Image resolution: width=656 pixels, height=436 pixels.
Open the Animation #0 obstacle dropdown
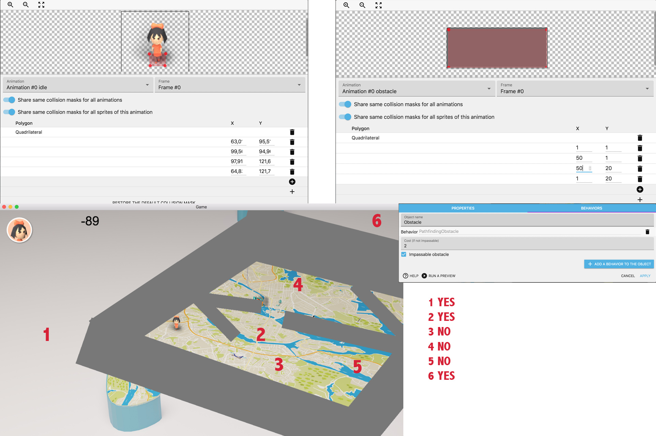click(417, 89)
